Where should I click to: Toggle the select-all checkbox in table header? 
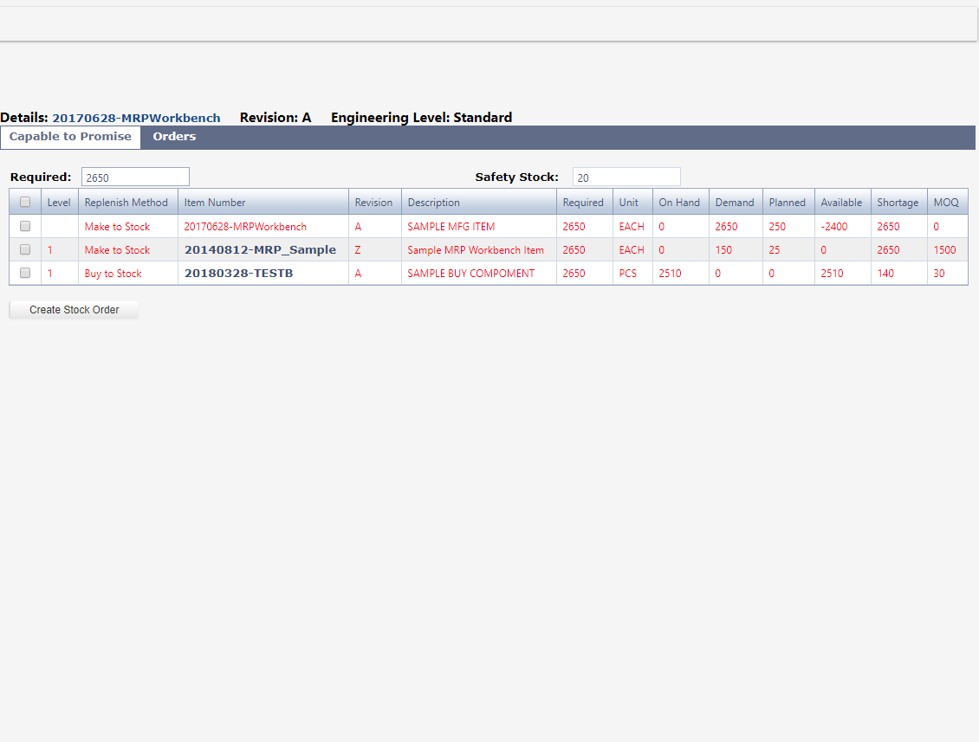tap(25, 203)
